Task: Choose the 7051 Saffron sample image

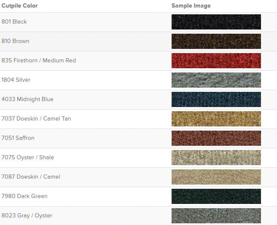Action: coord(216,138)
